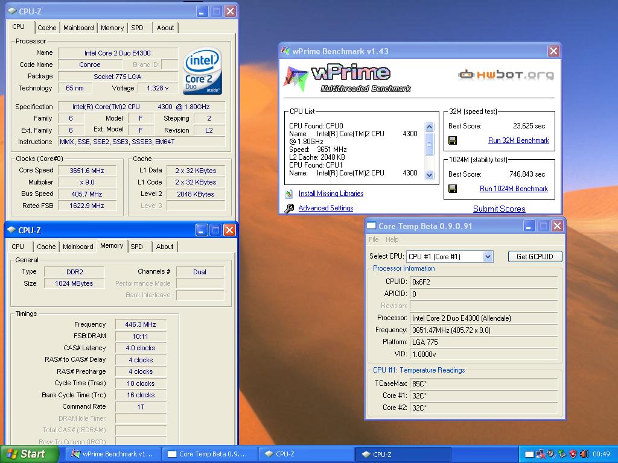Screen dimensions: 618x463
Task: Click the Core #2 temperature field
Action: [x=483, y=408]
